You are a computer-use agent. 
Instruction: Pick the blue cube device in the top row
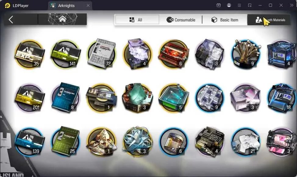coord(282,54)
